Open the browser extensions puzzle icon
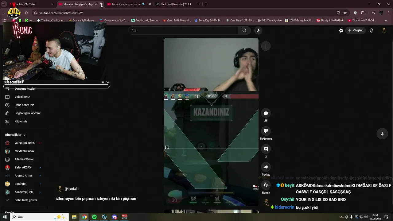393x221 pixels. pos(363,13)
